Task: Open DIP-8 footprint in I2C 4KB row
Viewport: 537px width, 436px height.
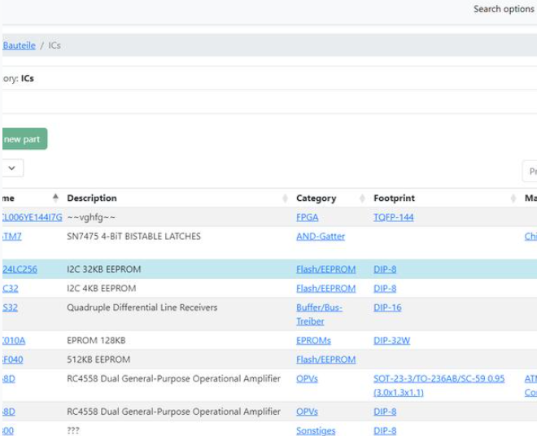Action: [385, 289]
